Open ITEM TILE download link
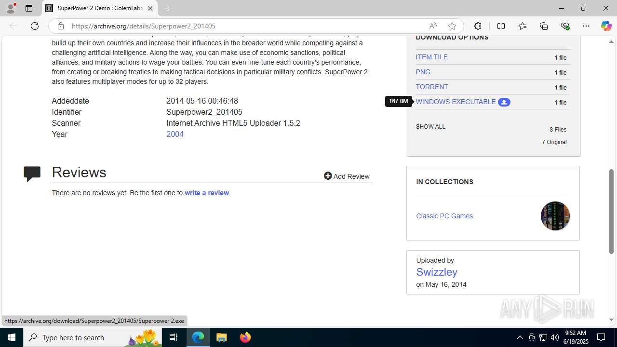The height and width of the screenshot is (347, 617). pyautogui.click(x=432, y=57)
